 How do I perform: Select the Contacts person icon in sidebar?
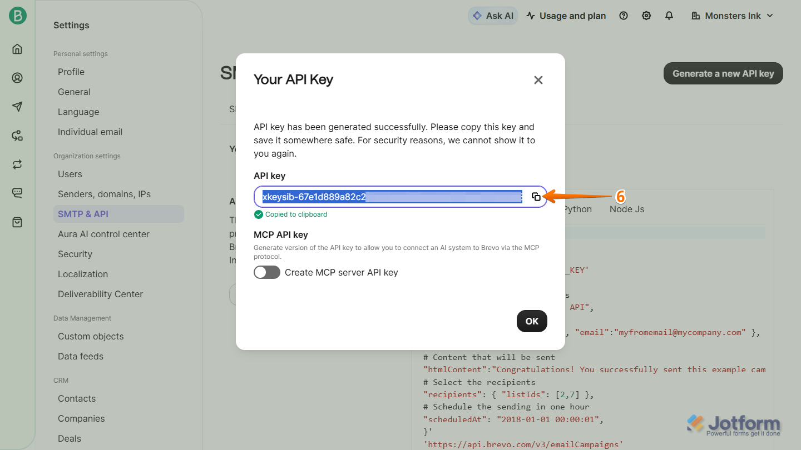click(x=17, y=78)
